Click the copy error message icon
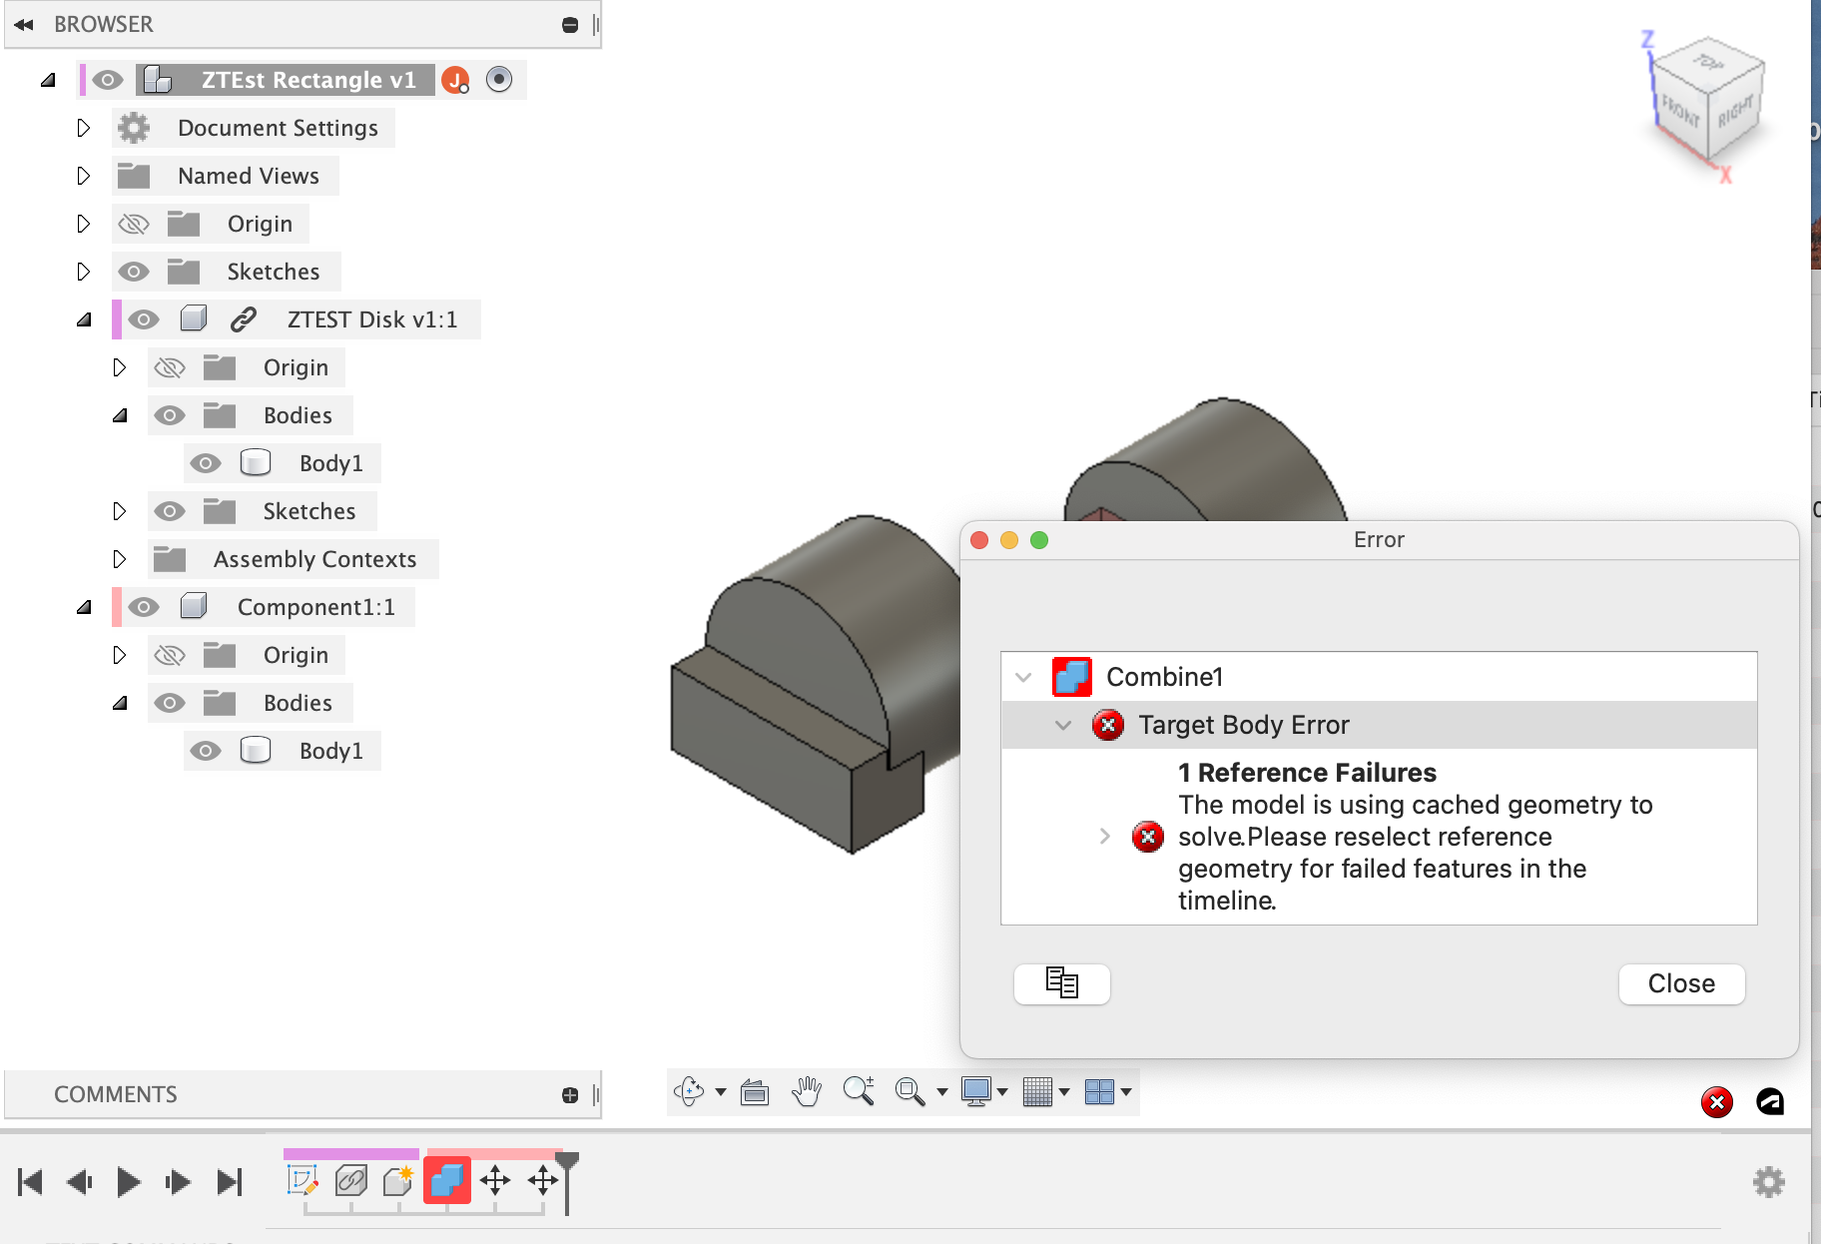The image size is (1821, 1244). tap(1061, 984)
